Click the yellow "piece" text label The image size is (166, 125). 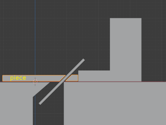point(18,78)
